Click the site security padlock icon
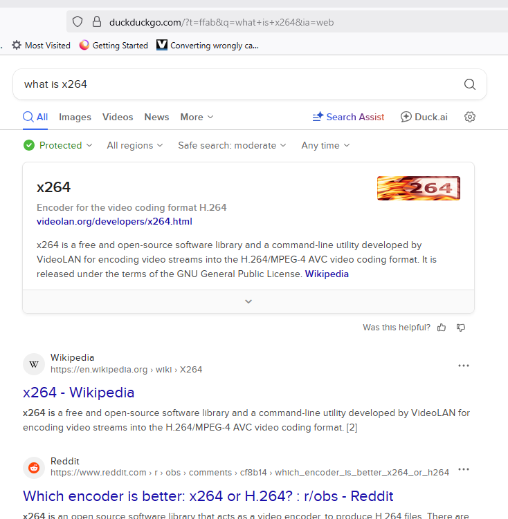The height and width of the screenshot is (519, 508). coord(97,22)
